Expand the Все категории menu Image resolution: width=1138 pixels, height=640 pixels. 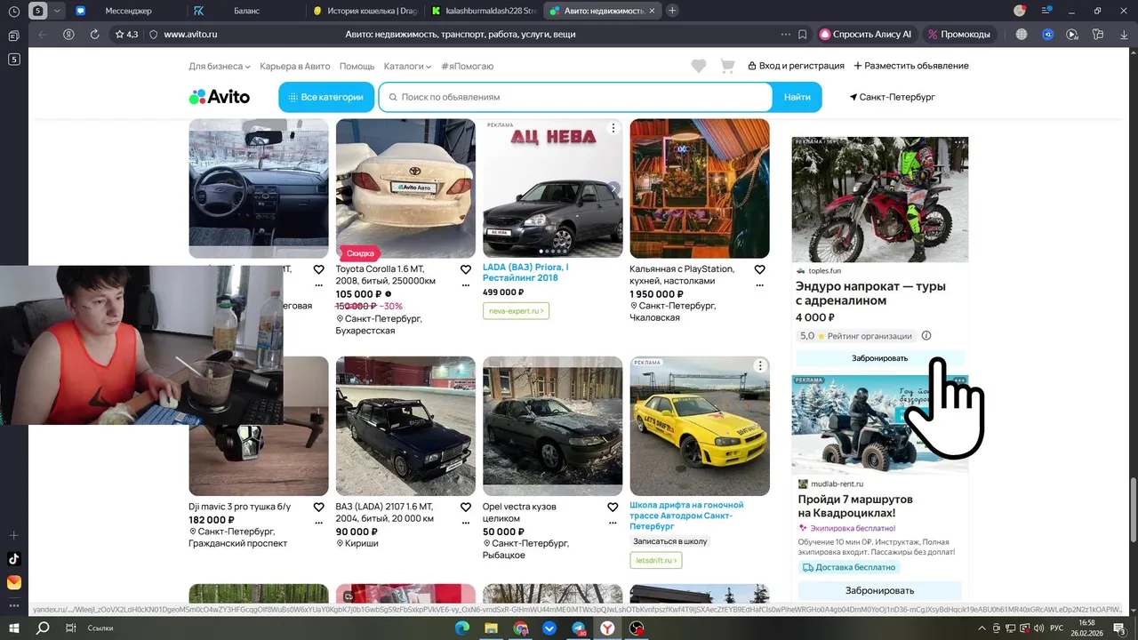point(325,97)
